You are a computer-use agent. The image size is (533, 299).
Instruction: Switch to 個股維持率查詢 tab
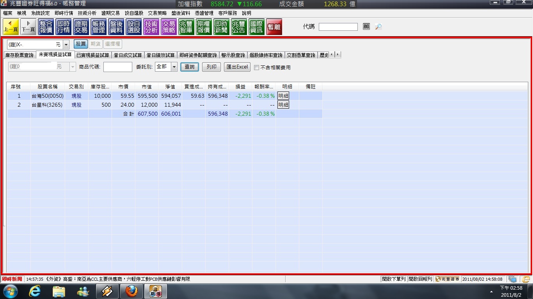point(266,55)
